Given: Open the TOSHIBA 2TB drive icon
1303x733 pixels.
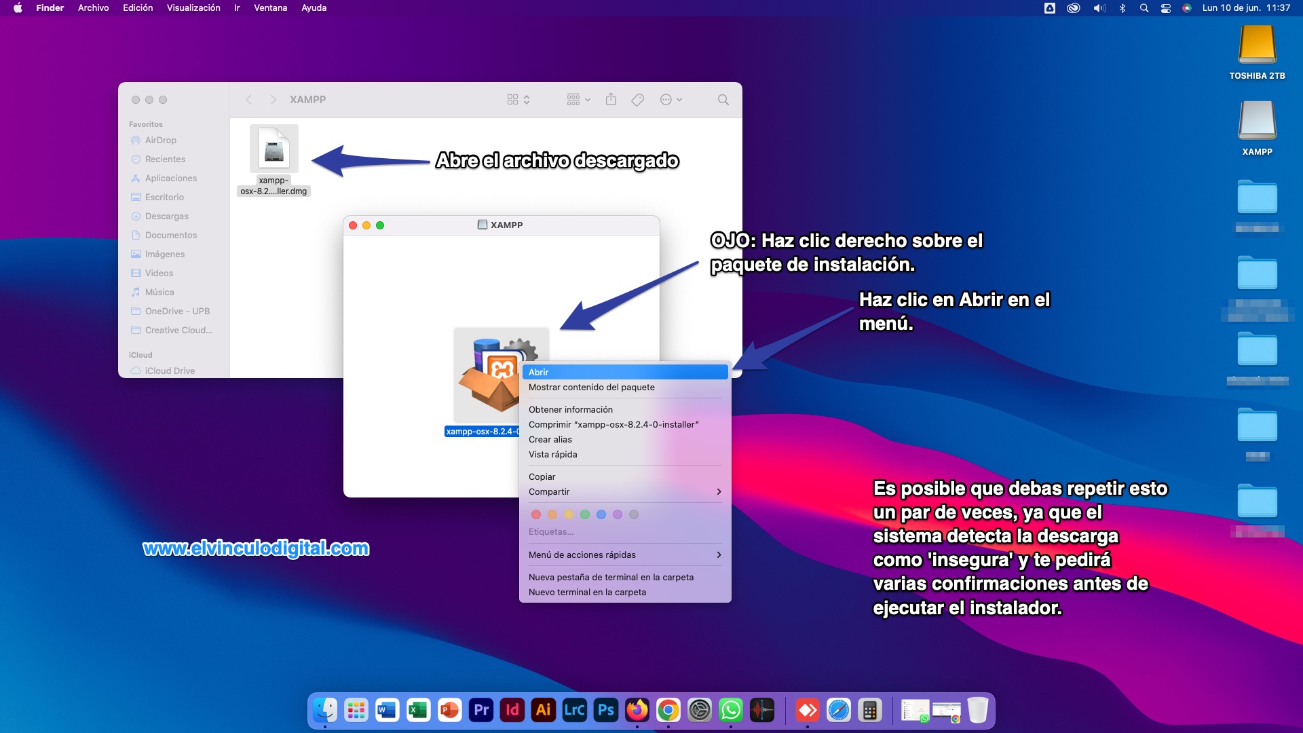Looking at the screenshot, I should pos(1257,46).
